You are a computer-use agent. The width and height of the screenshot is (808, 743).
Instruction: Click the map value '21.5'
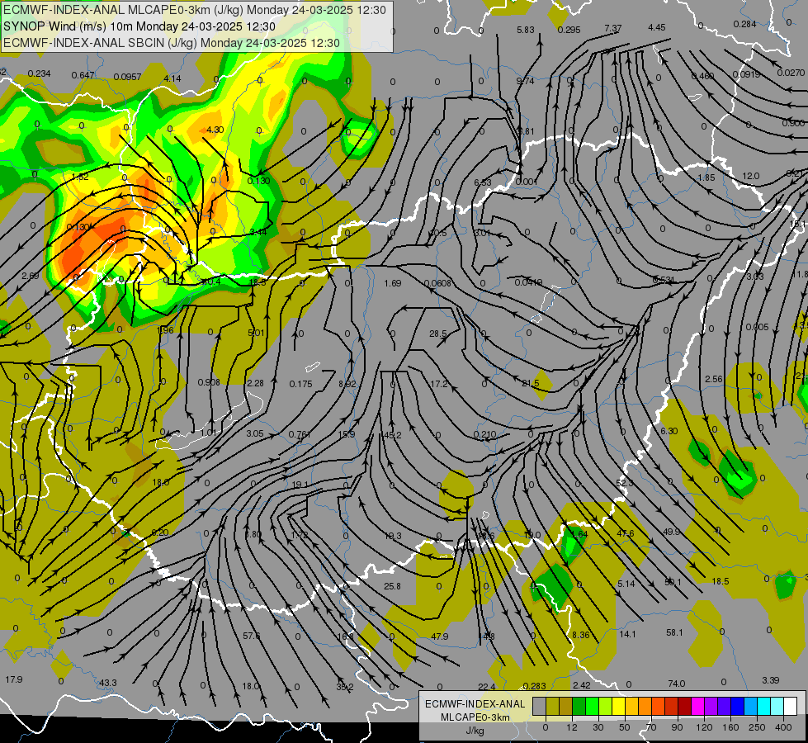click(x=530, y=383)
